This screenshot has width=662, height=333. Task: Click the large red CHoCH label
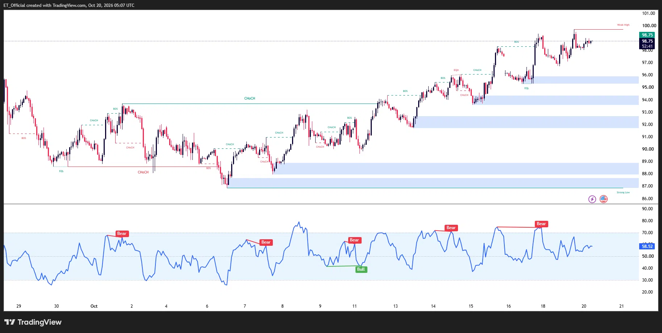tap(143, 172)
